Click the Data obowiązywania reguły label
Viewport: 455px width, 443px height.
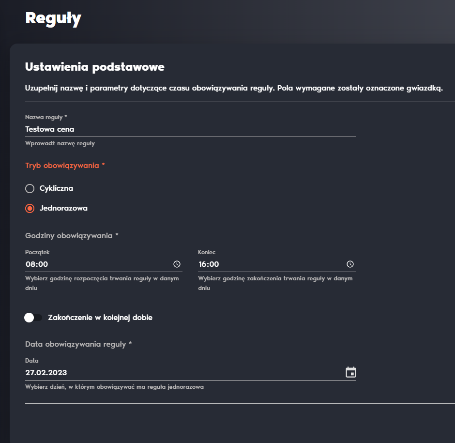point(78,344)
